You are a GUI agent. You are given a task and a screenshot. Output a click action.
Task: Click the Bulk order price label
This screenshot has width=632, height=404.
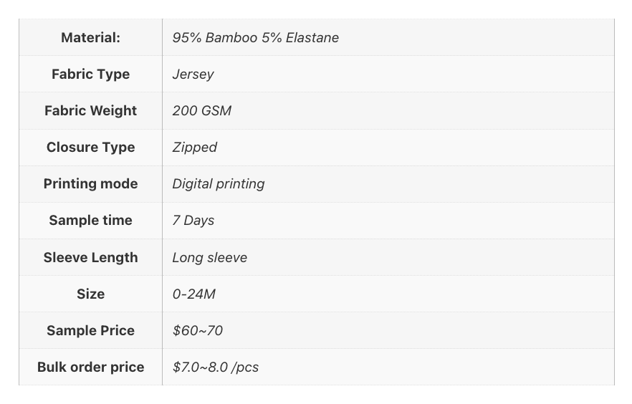(x=91, y=367)
